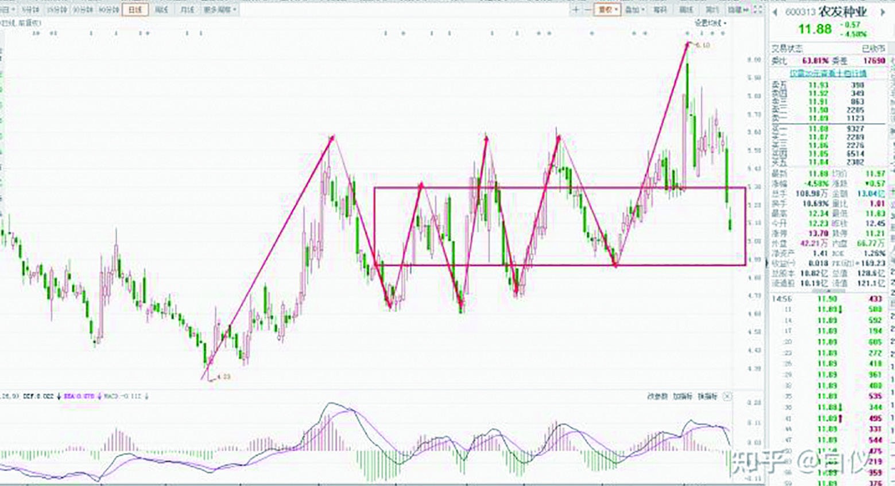Viewport: 895px width, 486px height.
Task: Expand 叠加 overlay dropdown
Action: pos(634,10)
